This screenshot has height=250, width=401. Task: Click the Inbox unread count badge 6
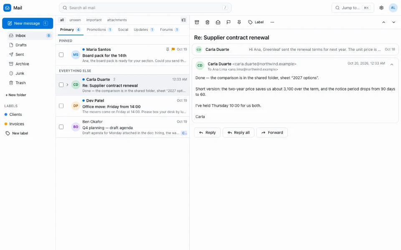point(48,35)
